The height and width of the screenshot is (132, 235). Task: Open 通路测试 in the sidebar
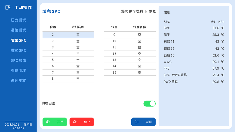(18, 30)
